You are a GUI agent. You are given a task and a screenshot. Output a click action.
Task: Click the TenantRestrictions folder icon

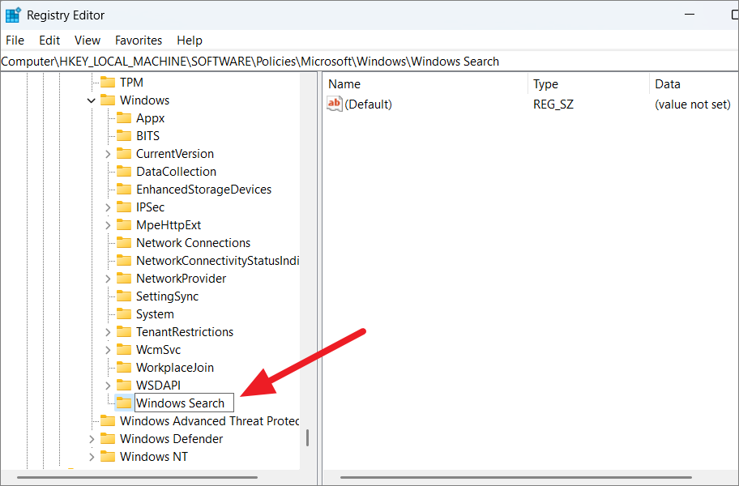pos(124,332)
